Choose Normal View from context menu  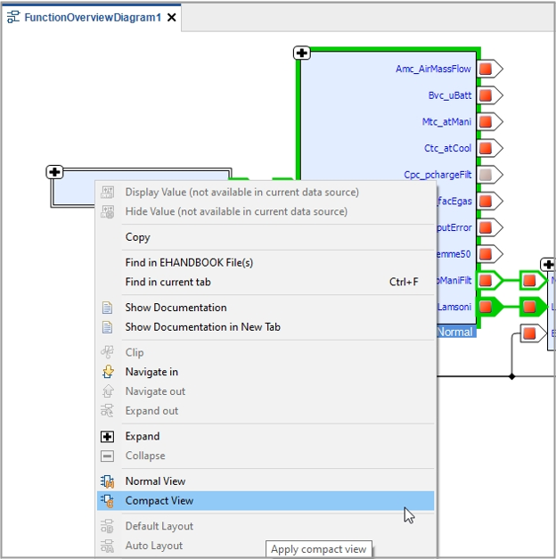(266, 481)
